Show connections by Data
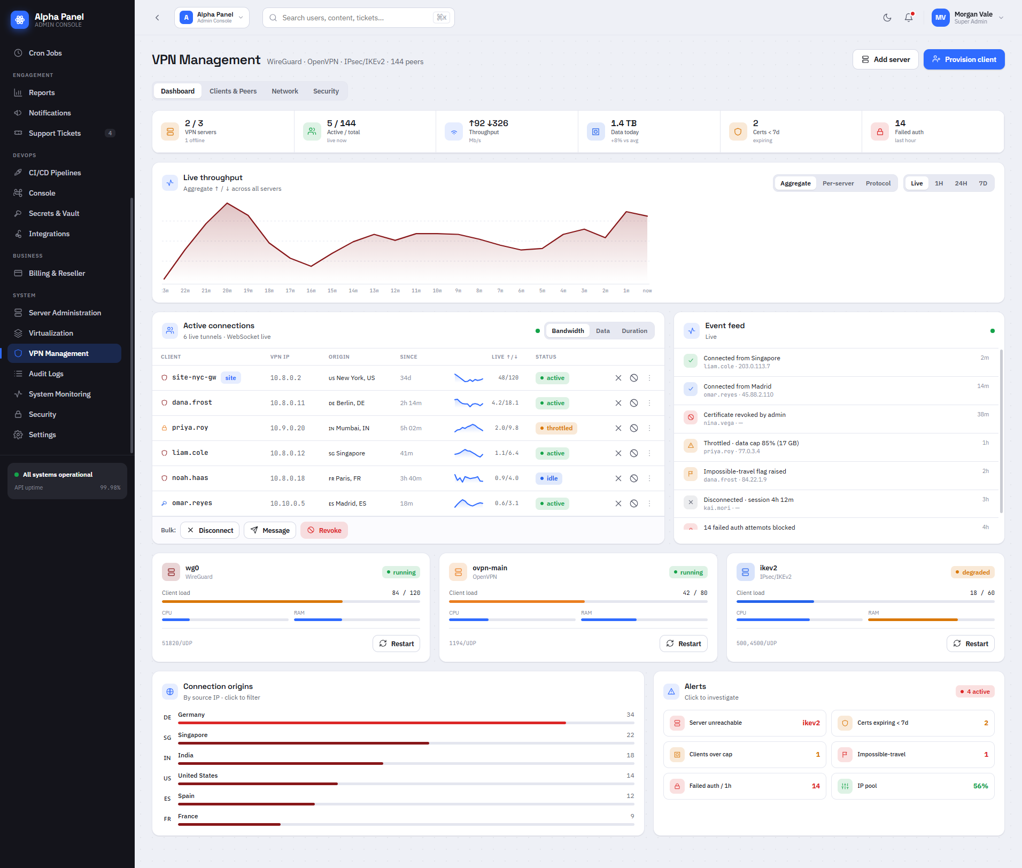This screenshot has height=868, width=1022. (x=603, y=331)
